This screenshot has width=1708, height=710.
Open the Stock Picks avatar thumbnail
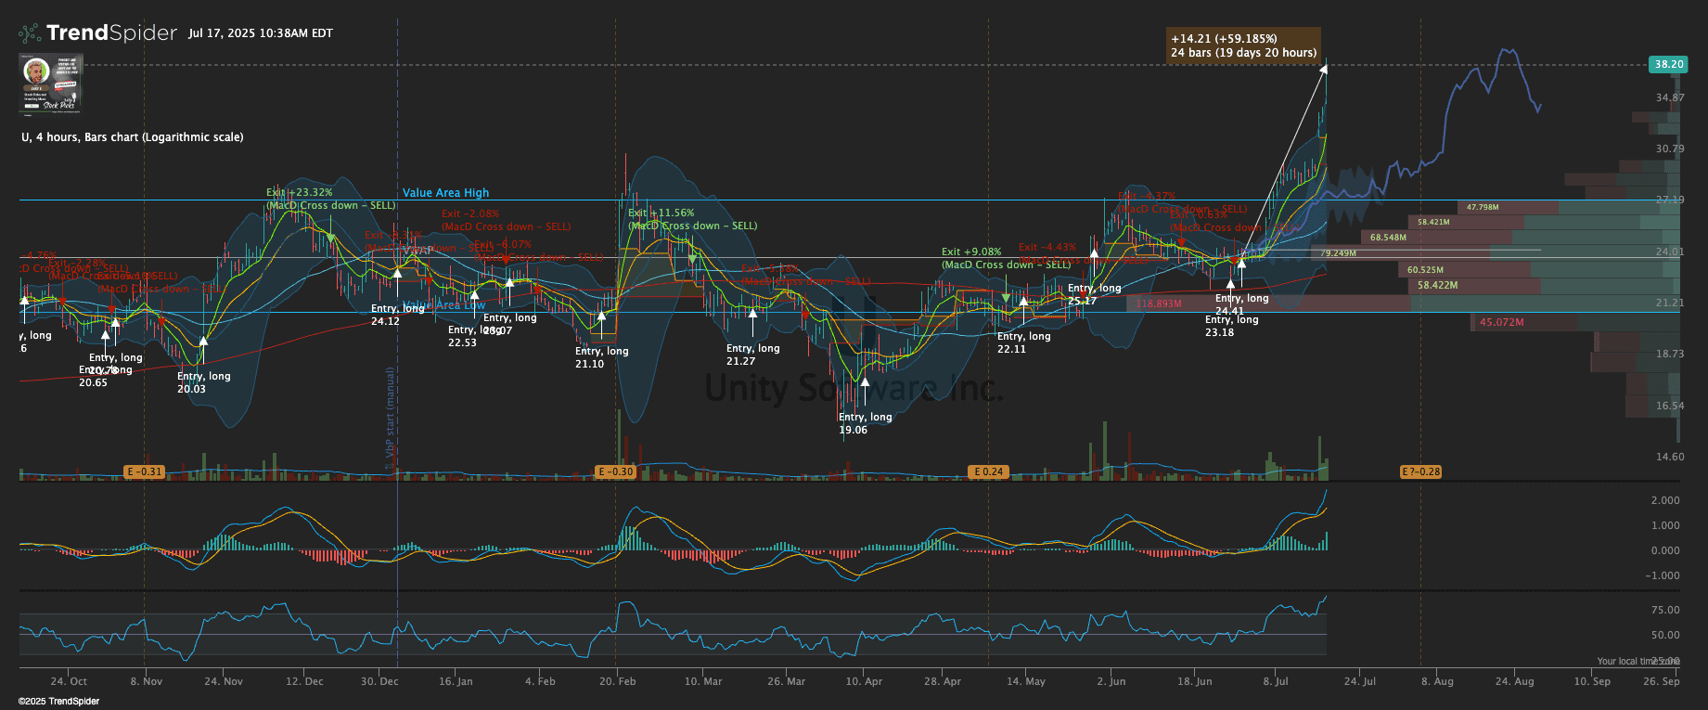coord(51,84)
